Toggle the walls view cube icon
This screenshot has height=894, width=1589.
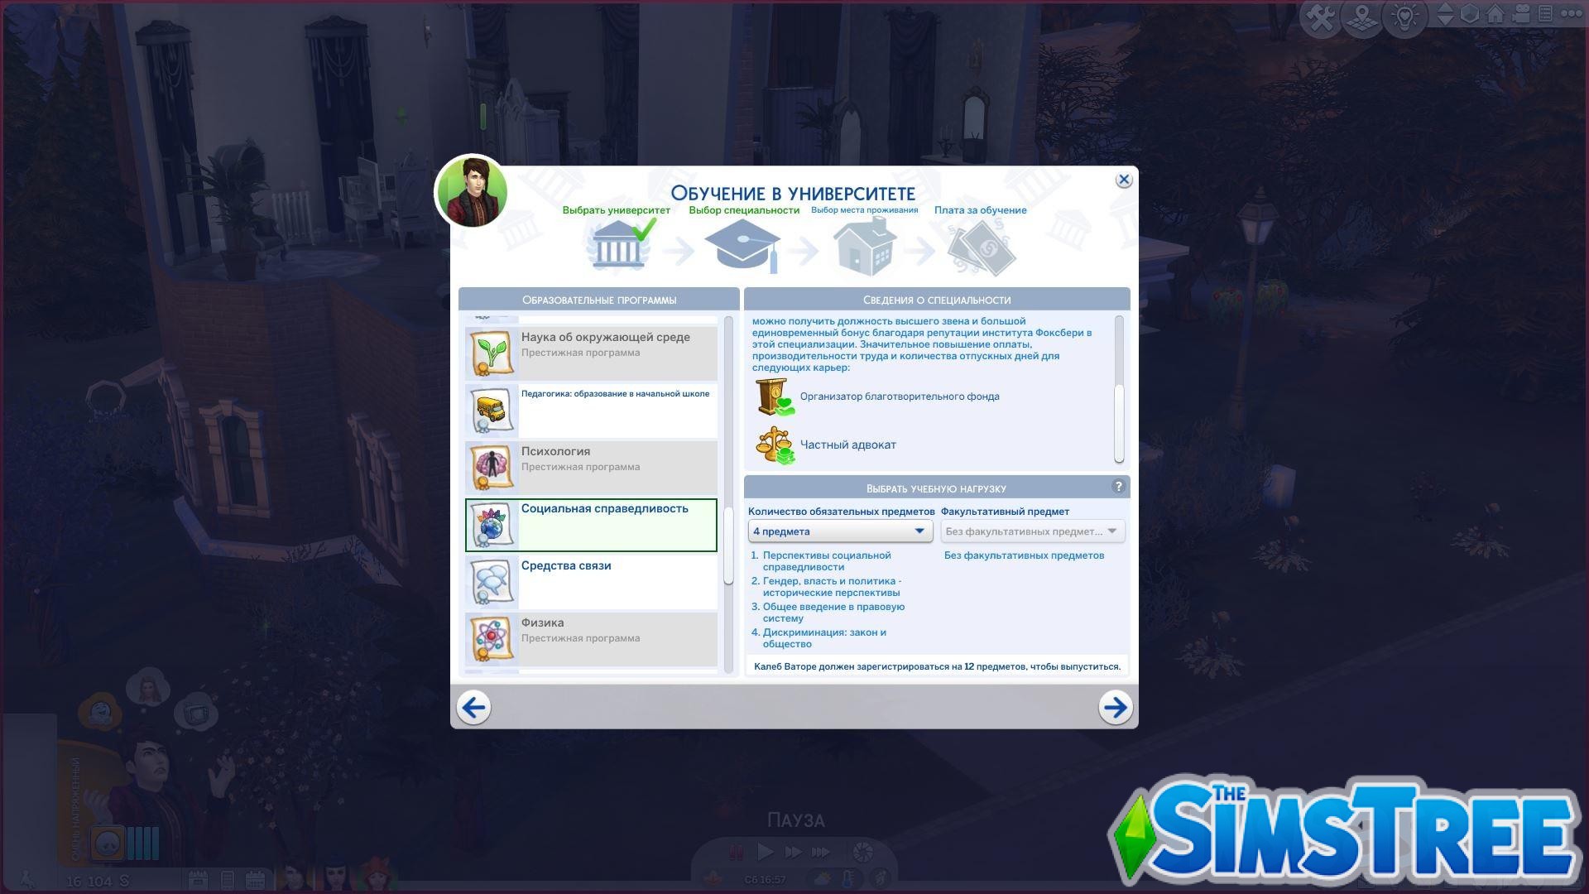point(1470,14)
